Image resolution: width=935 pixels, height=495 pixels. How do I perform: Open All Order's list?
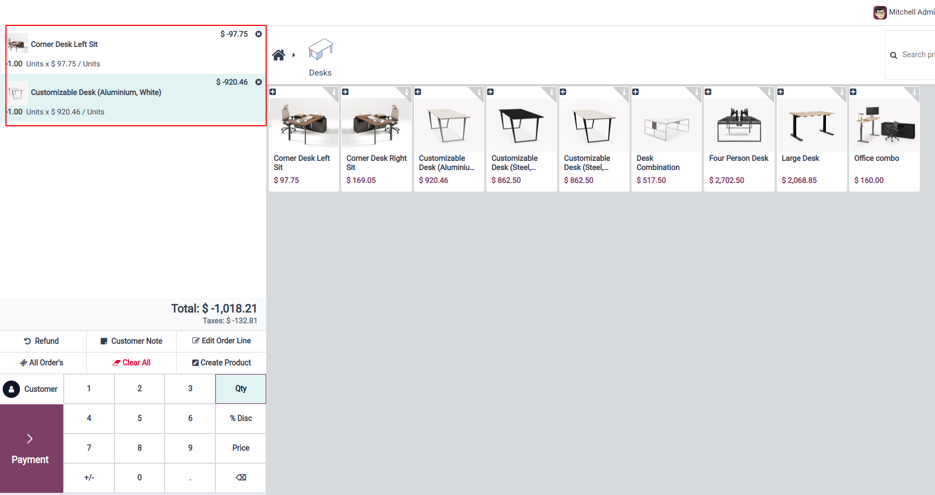click(43, 363)
